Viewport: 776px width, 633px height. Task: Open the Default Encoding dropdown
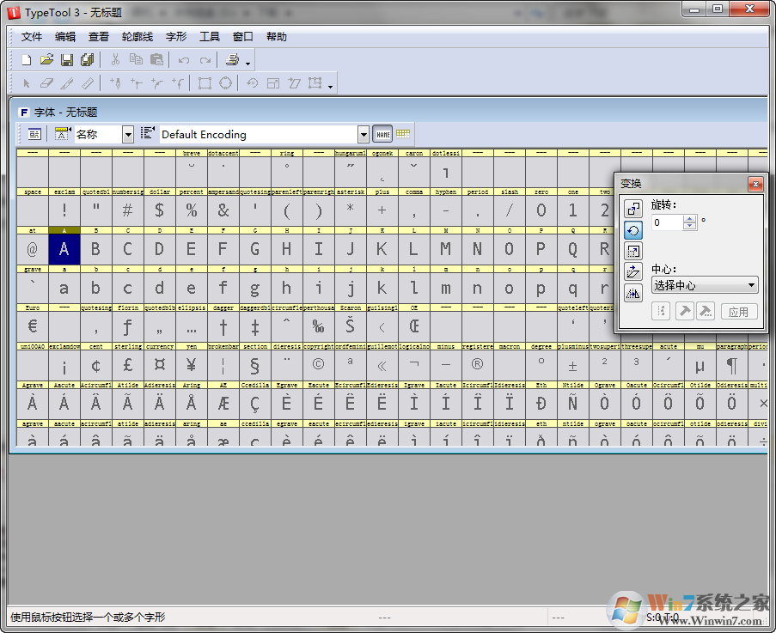(364, 134)
